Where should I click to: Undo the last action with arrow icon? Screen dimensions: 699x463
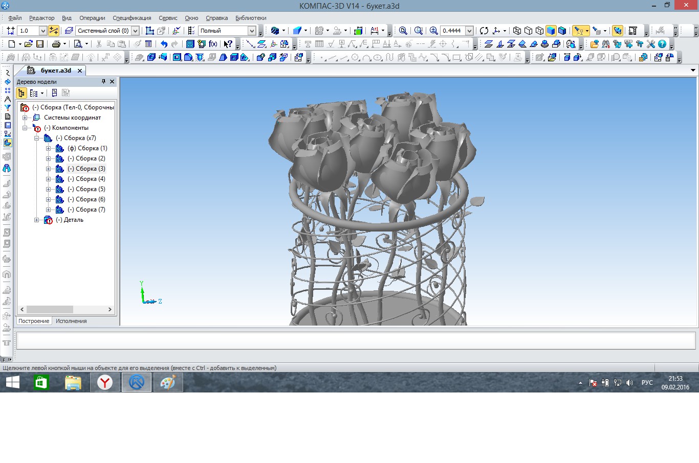point(164,44)
